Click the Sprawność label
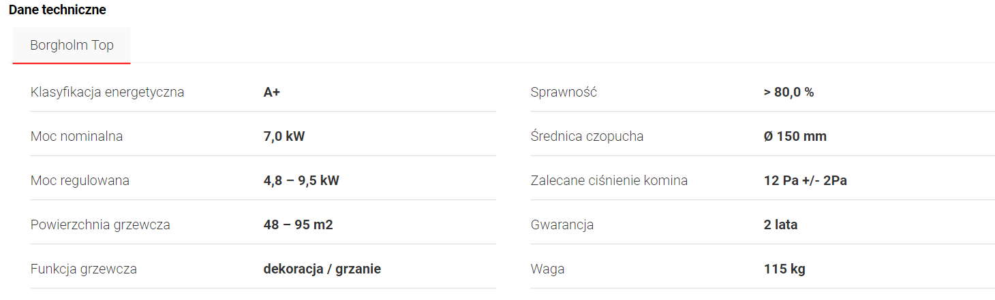 point(564,92)
